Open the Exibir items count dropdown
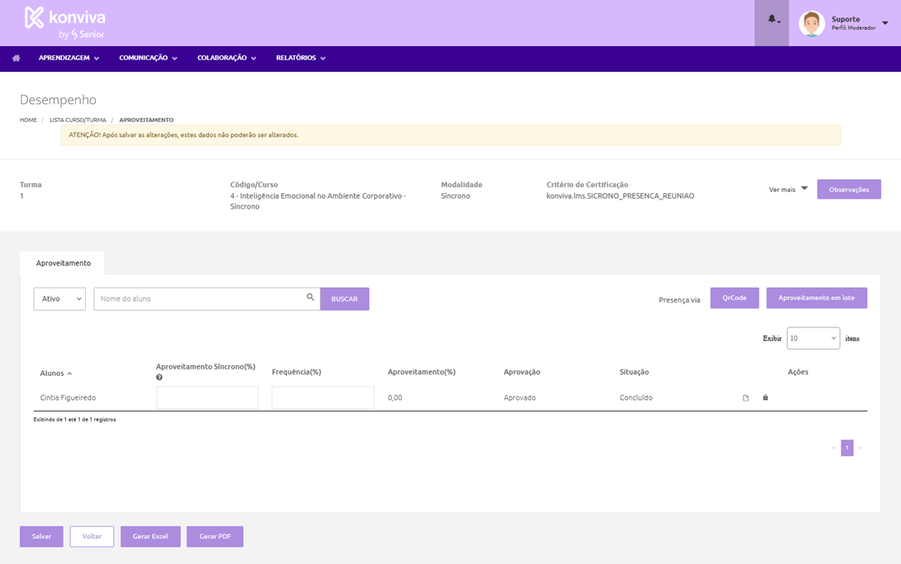Screen dimensions: 901x564 click(813, 338)
